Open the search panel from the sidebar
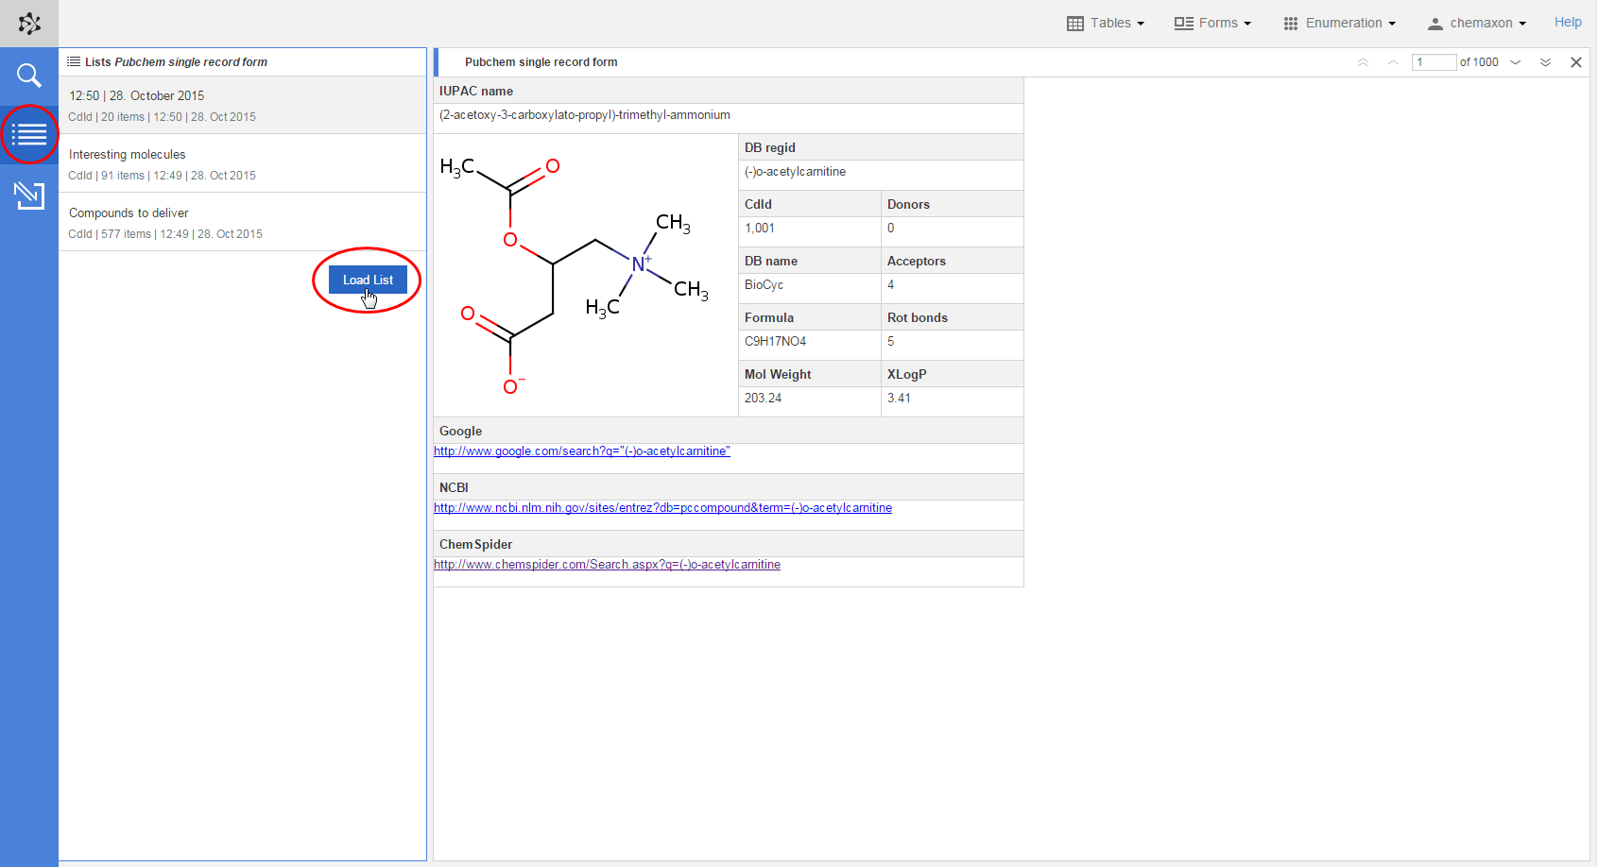 click(29, 76)
